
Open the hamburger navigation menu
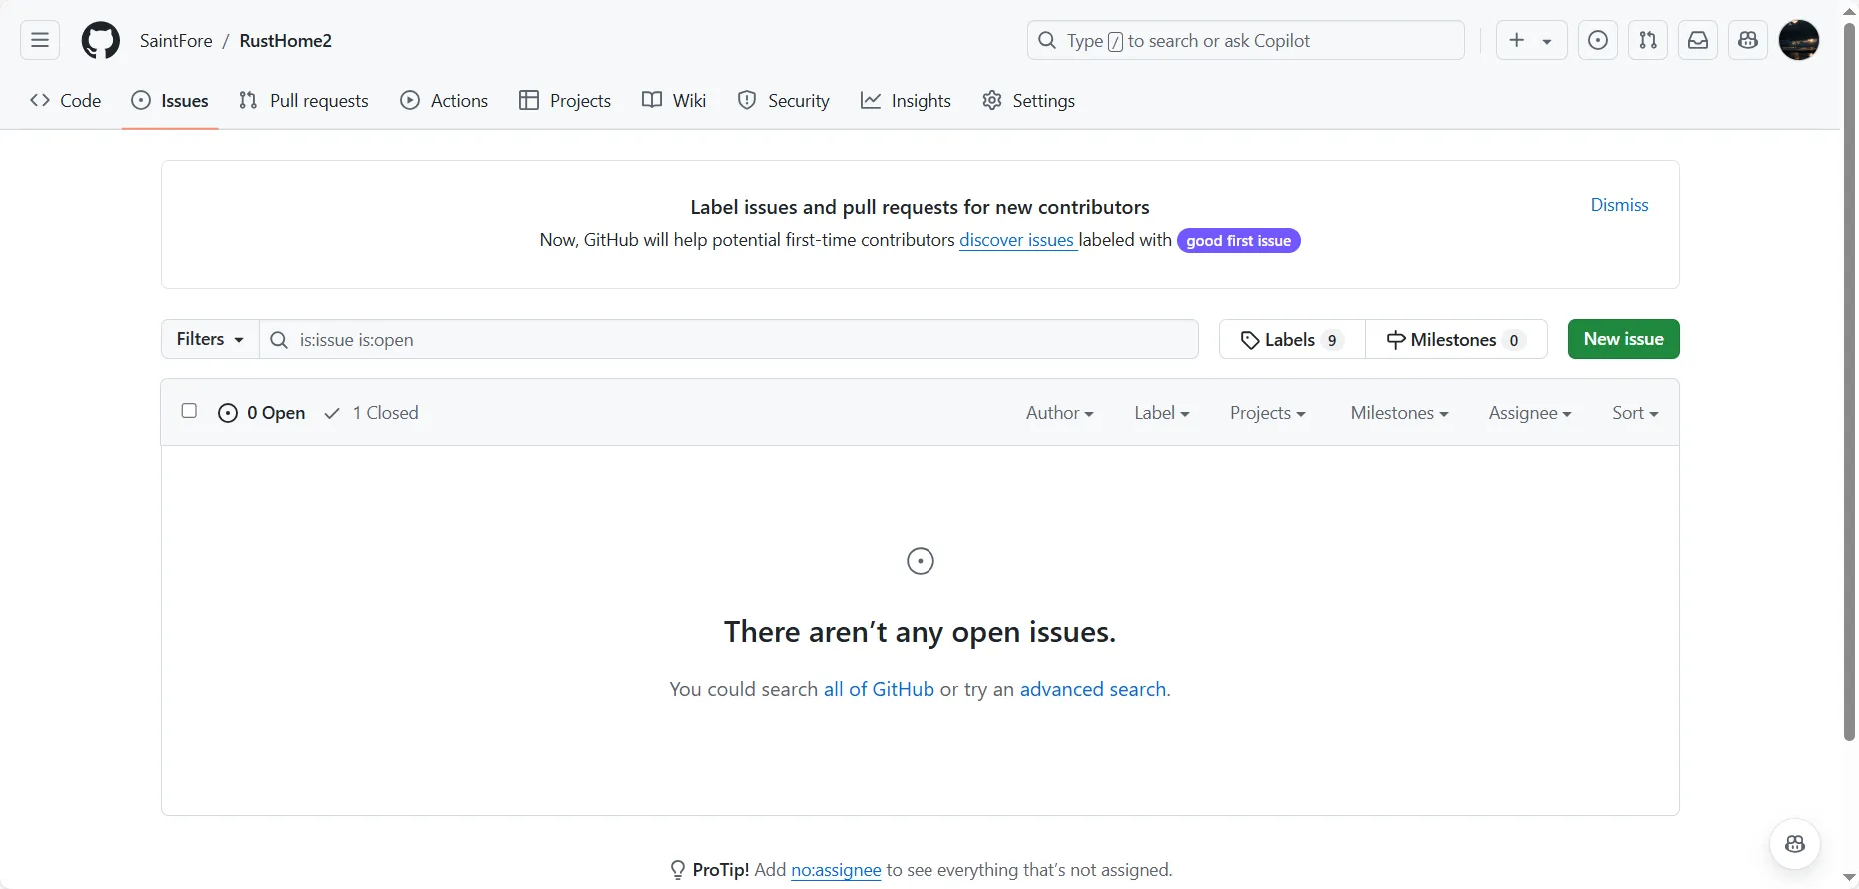pos(40,41)
